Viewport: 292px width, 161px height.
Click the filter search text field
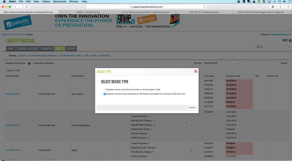pos(260,63)
